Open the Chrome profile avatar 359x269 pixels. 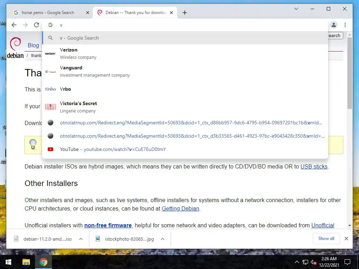(x=334, y=25)
